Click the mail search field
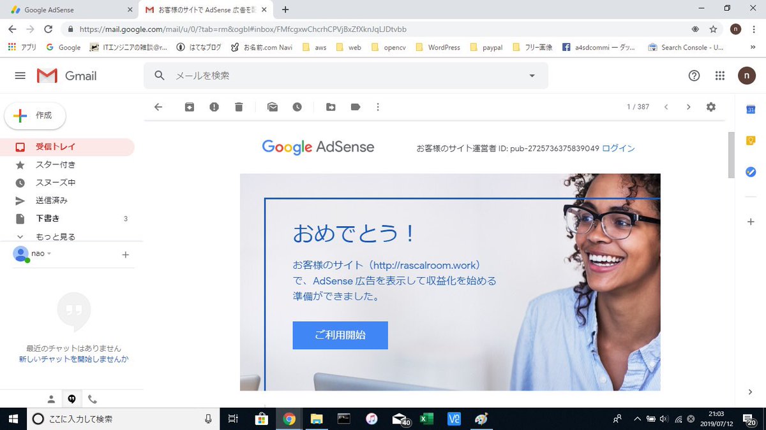 tap(345, 75)
